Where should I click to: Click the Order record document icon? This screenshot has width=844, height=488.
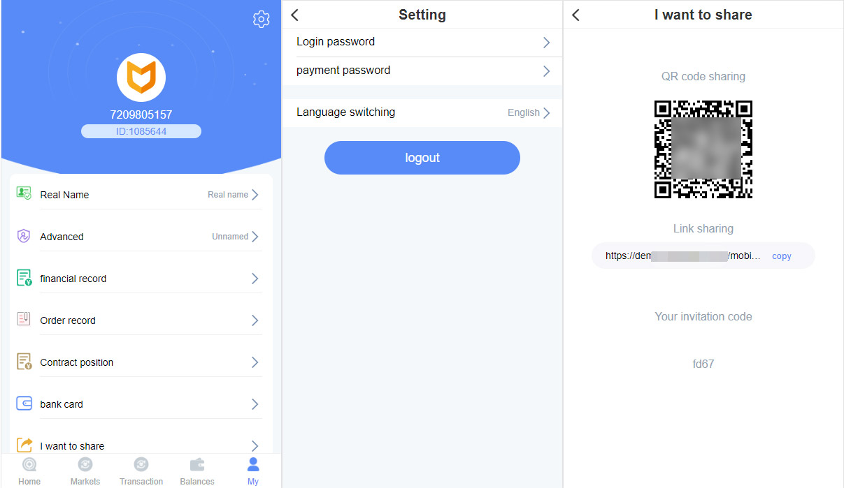24,319
